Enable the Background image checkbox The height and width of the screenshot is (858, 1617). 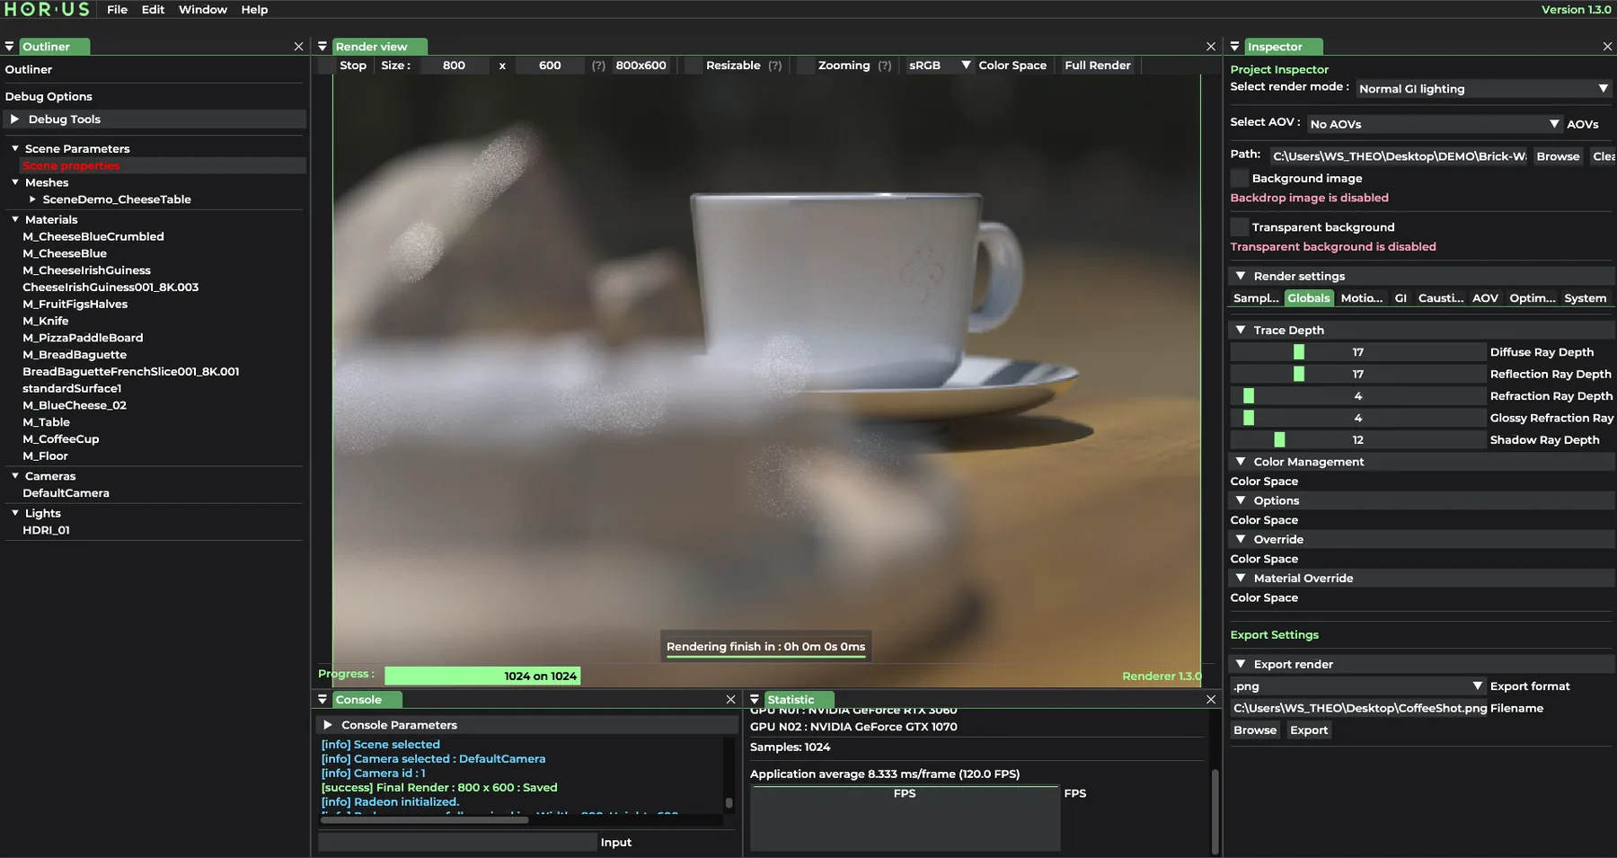click(x=1240, y=178)
